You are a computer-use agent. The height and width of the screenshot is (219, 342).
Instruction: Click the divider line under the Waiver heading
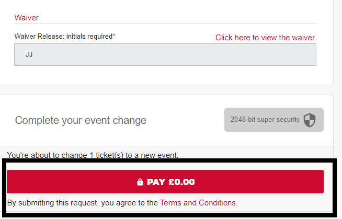(x=165, y=23)
